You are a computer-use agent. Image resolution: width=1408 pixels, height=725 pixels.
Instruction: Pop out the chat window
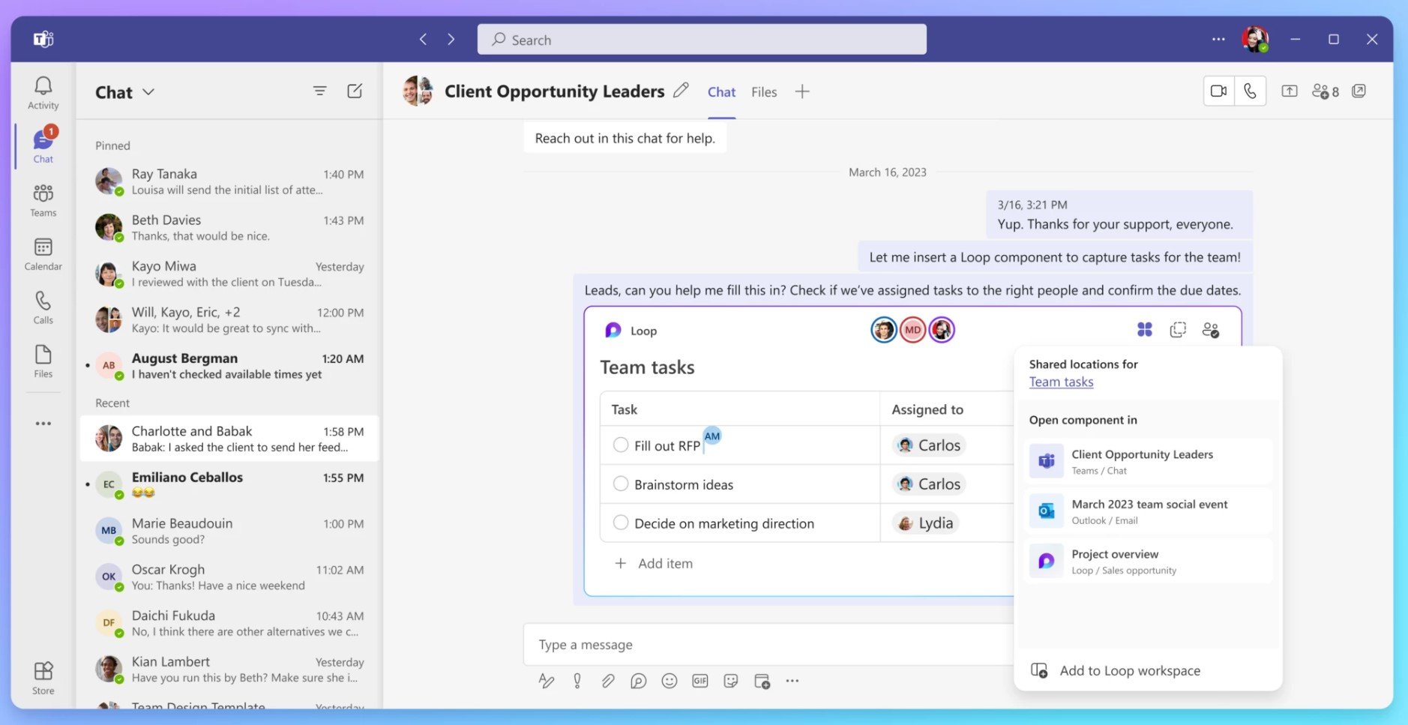(1359, 91)
